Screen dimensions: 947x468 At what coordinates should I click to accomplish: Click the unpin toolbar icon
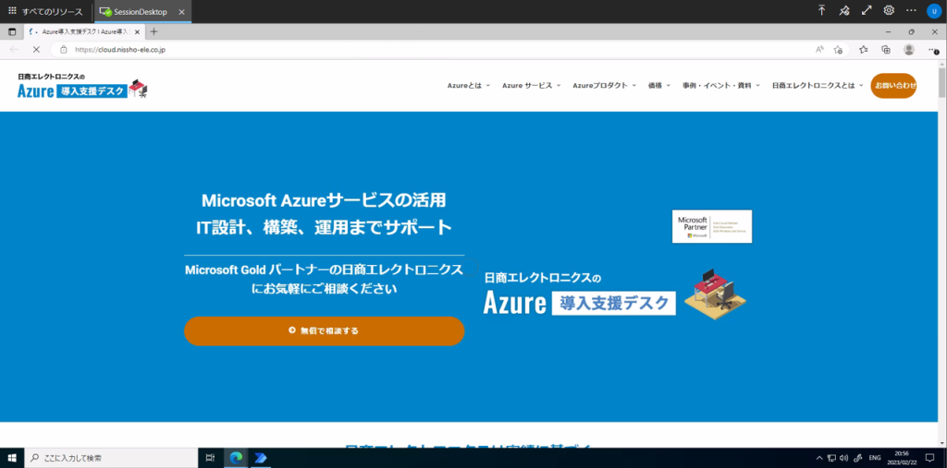pyautogui.click(x=844, y=10)
